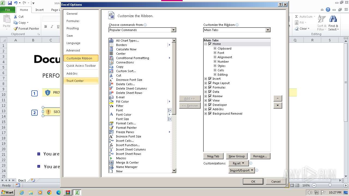349x196 pixels.
Task: Collapse the Home tree node
Action: pyautogui.click(x=206, y=44)
